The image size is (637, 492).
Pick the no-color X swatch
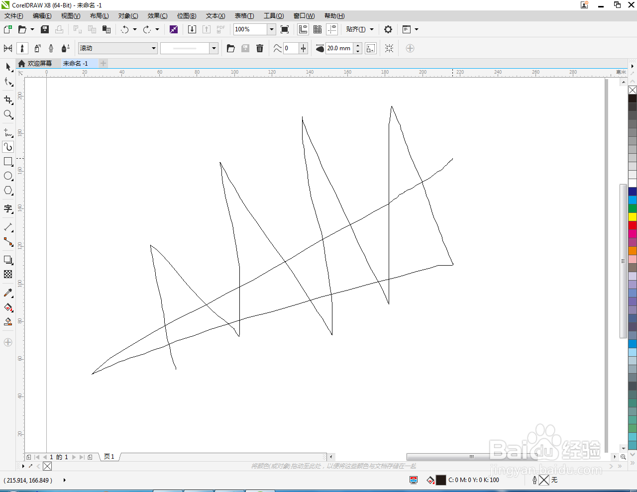pyautogui.click(x=633, y=90)
